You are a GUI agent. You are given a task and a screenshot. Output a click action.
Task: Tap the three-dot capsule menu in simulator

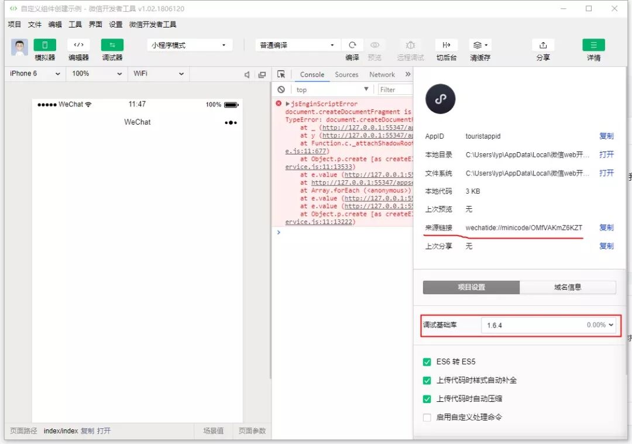(231, 122)
